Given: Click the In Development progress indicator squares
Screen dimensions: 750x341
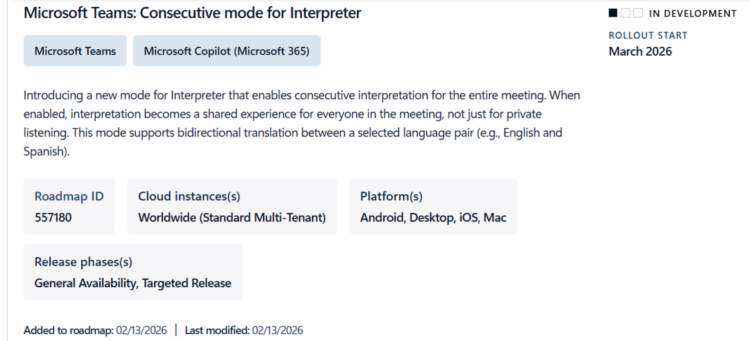Looking at the screenshot, I should (625, 13).
